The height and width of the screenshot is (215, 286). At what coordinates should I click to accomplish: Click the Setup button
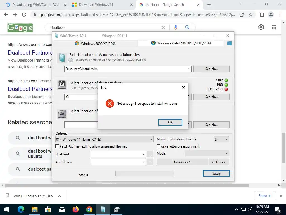tap(216, 174)
